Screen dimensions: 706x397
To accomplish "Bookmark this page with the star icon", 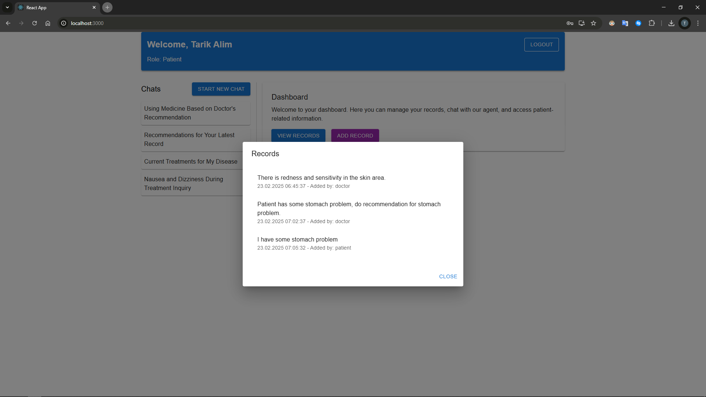I will coord(593,23).
